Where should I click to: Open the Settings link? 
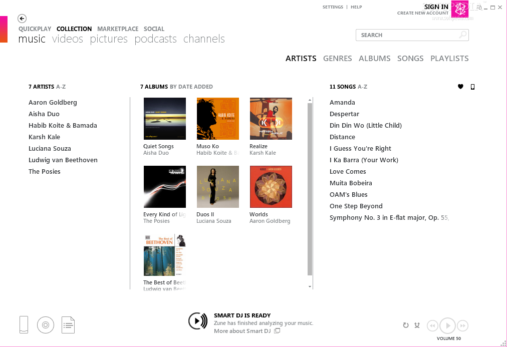click(x=333, y=7)
